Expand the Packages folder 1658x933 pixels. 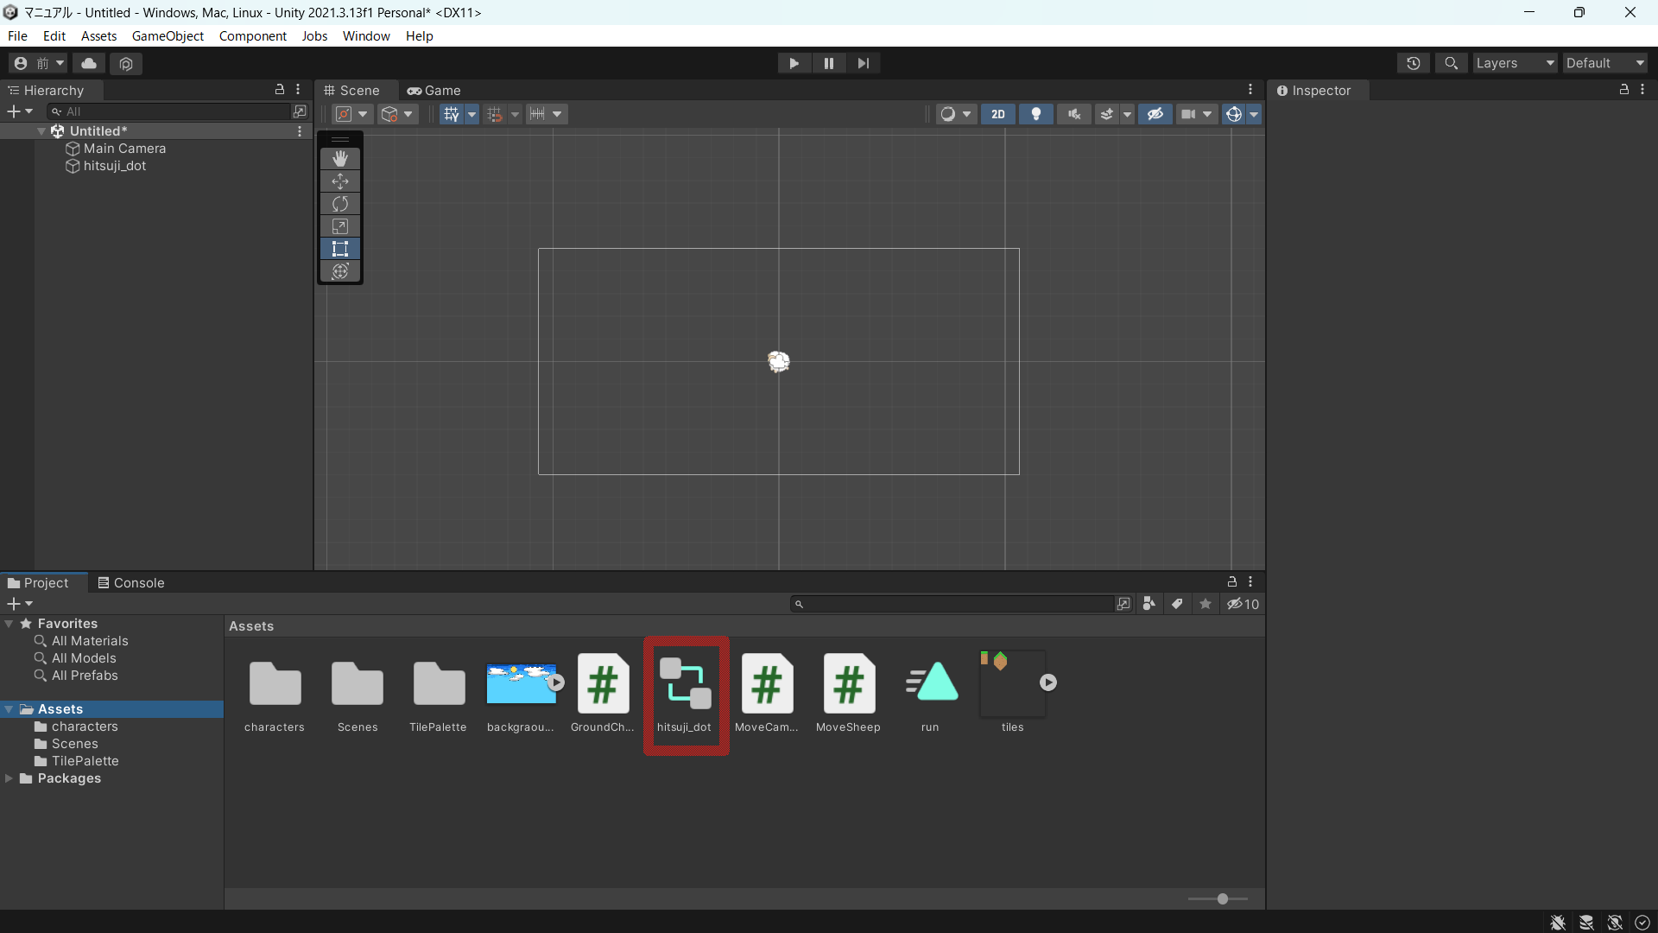tap(9, 778)
